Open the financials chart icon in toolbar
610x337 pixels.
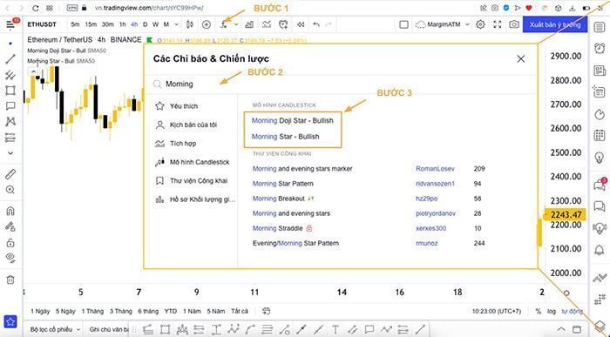(x=249, y=24)
